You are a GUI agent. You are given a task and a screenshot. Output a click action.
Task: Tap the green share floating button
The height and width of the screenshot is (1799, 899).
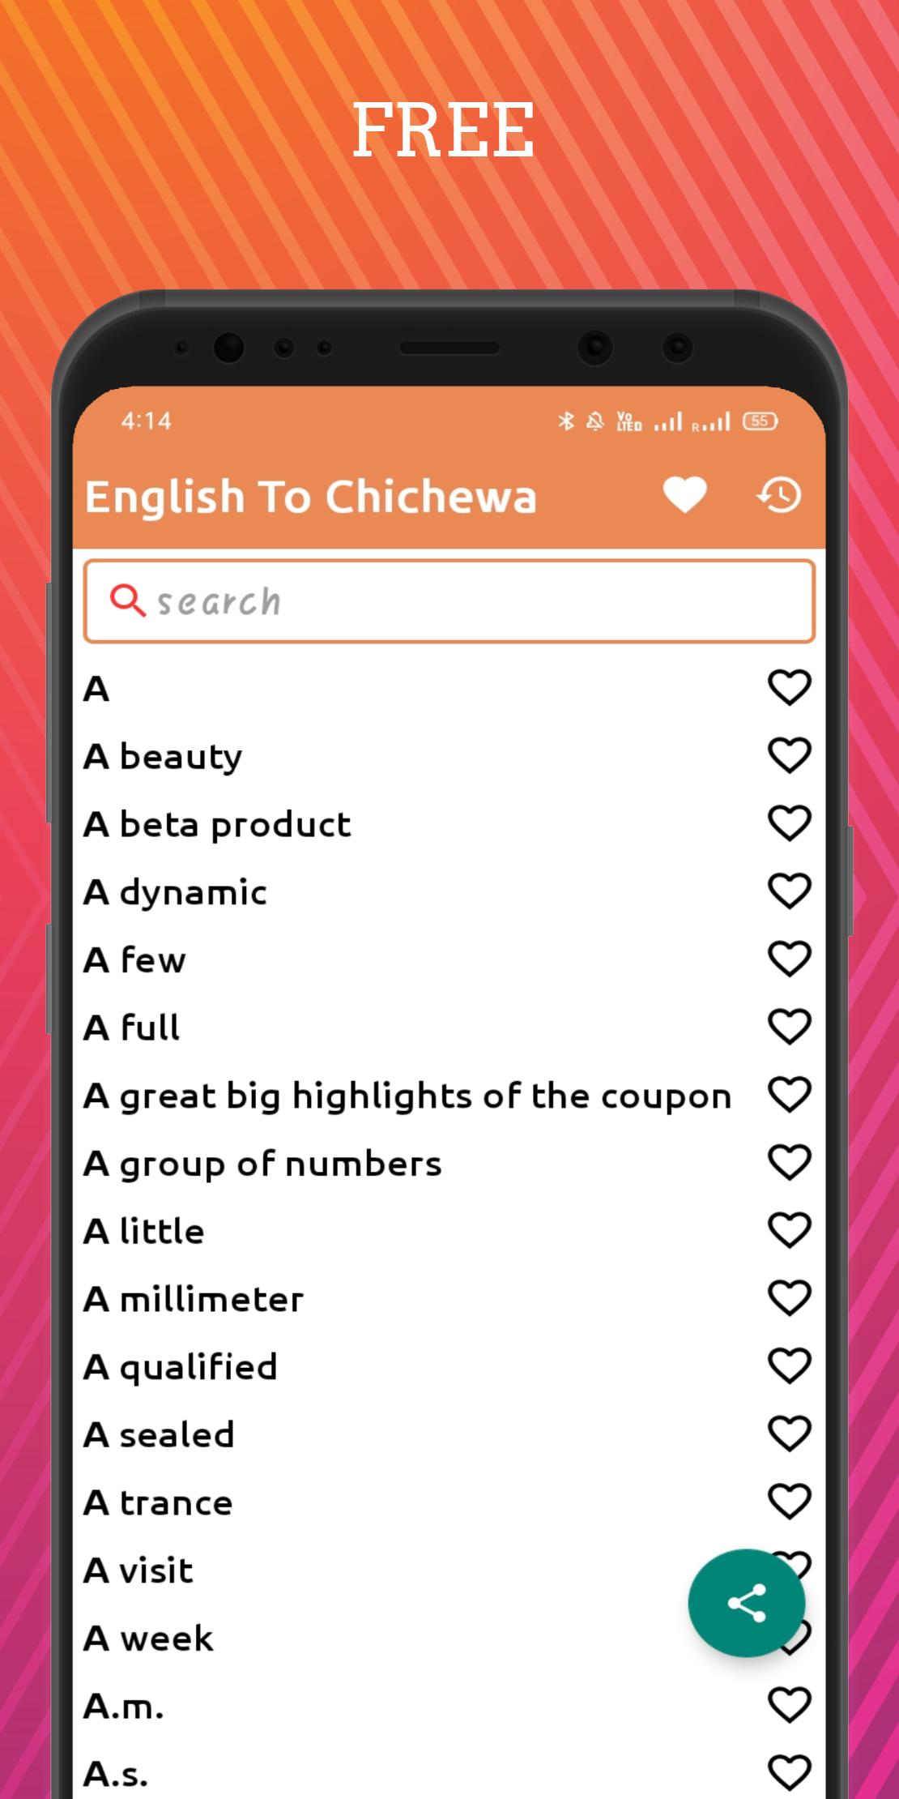[747, 1603]
